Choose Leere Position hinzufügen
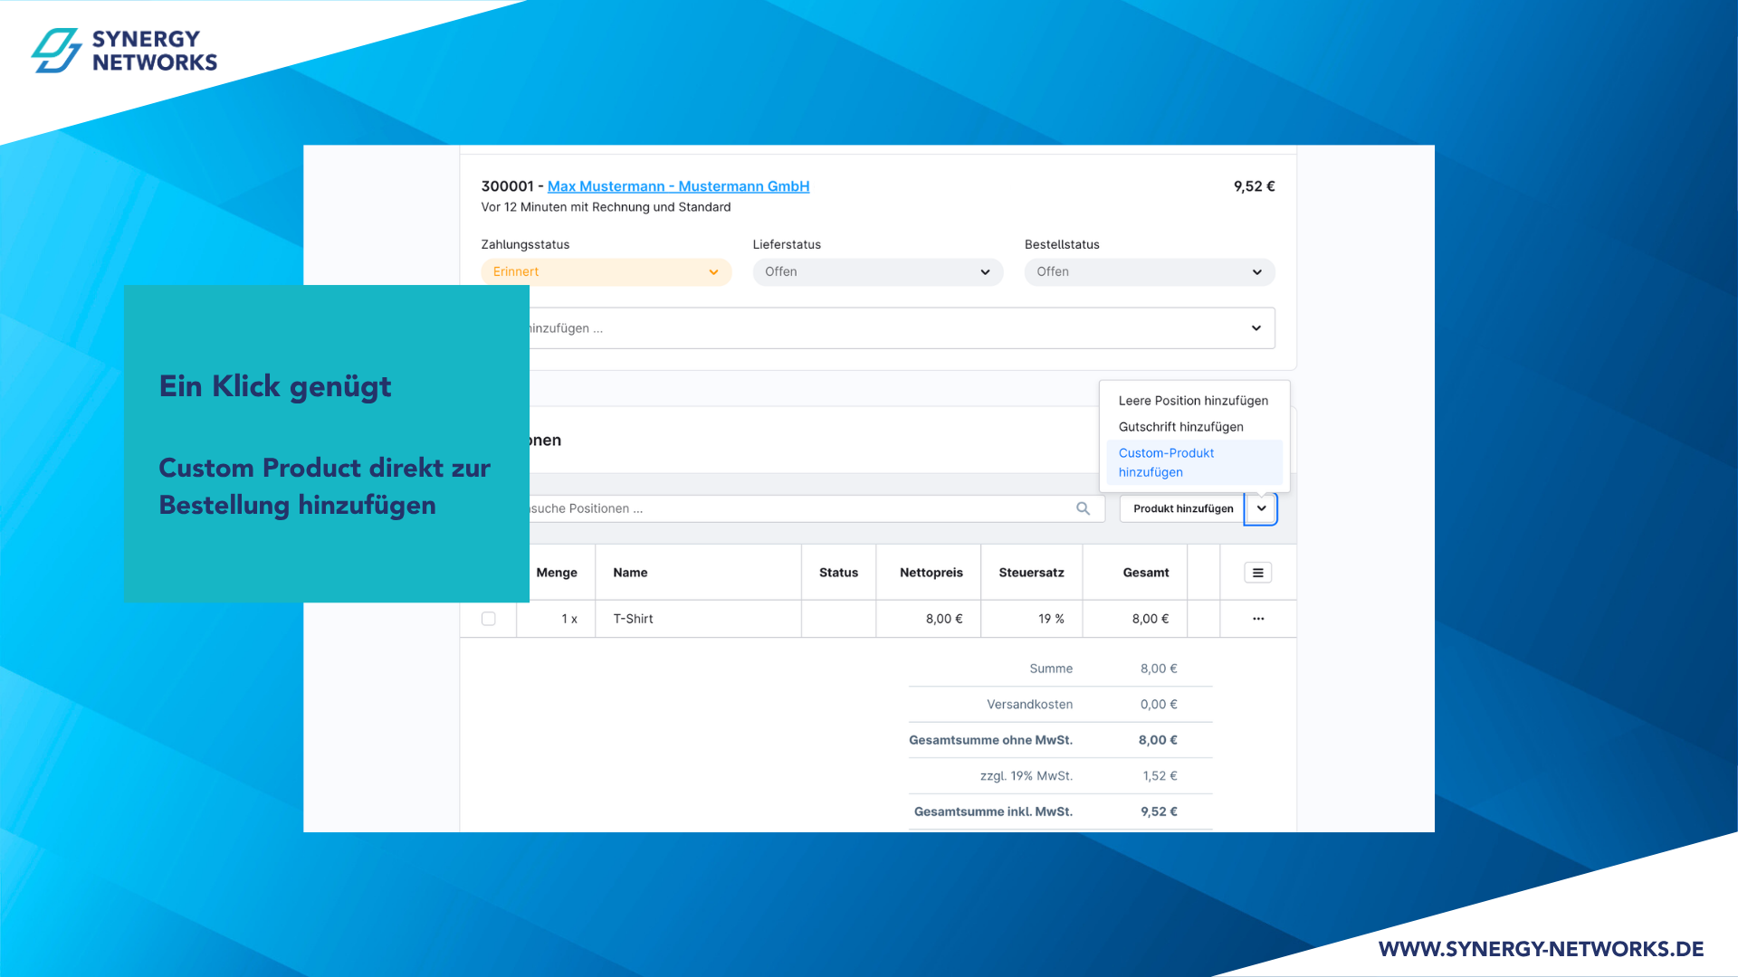Screen dimensions: 1738x977 pyautogui.click(x=1193, y=401)
